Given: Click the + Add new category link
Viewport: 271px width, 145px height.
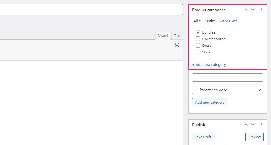Looking at the screenshot, I should 209,65.
